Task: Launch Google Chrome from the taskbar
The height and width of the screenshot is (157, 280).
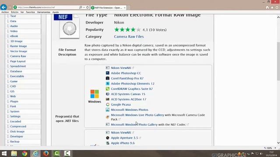Action: 24,154
